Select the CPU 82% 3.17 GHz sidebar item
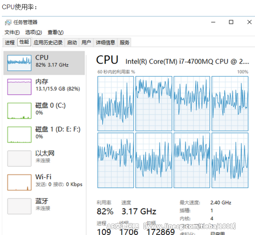The width and height of the screenshot is (255, 235). coord(44,63)
